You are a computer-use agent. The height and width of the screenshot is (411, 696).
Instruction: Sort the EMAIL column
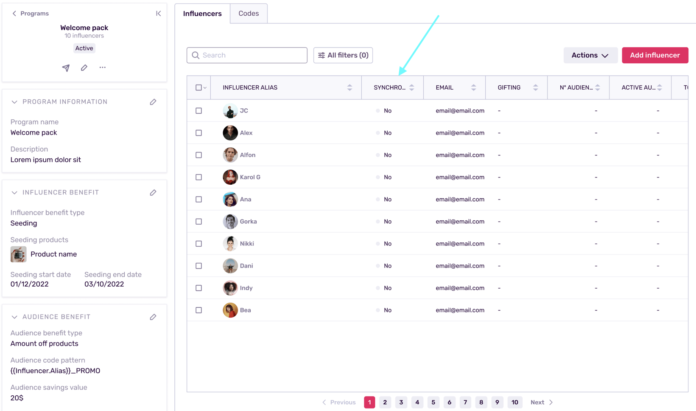pyautogui.click(x=473, y=87)
